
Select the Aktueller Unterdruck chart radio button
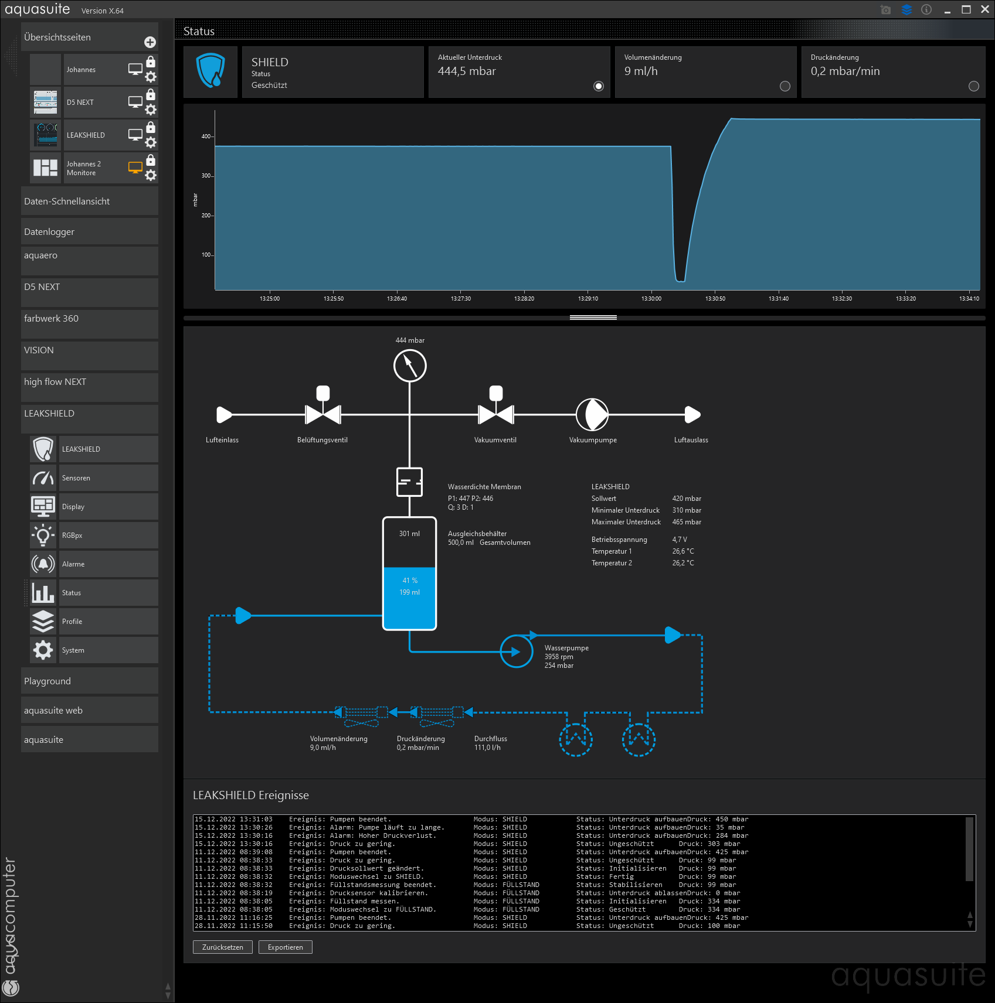tap(598, 86)
